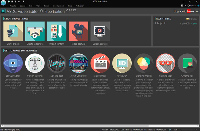Click the save project quick-access icon
Viewport: 200px width, 131px height.
tap(16, 2)
